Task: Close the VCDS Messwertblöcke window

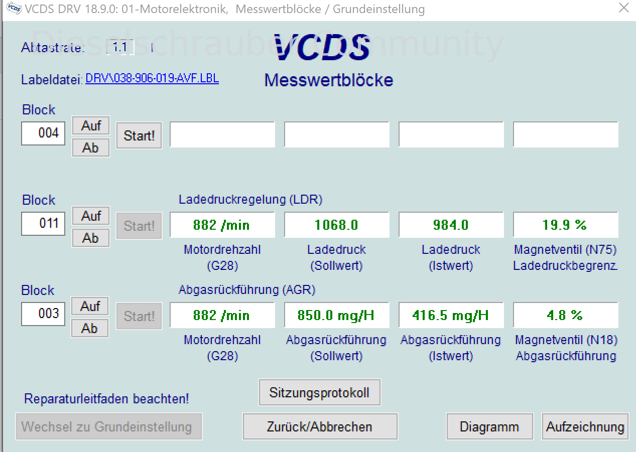Action: click(x=623, y=9)
